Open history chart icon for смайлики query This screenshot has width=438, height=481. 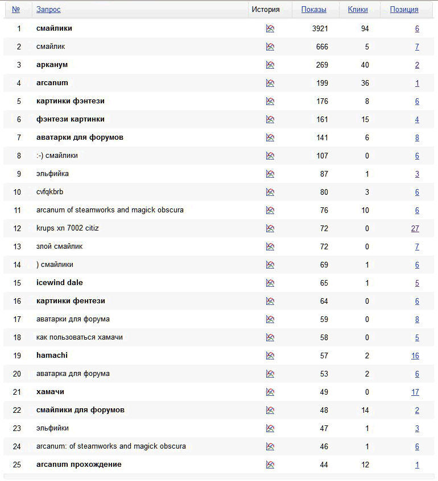point(270,28)
